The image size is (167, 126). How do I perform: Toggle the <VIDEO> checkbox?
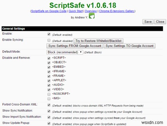coord(49,90)
